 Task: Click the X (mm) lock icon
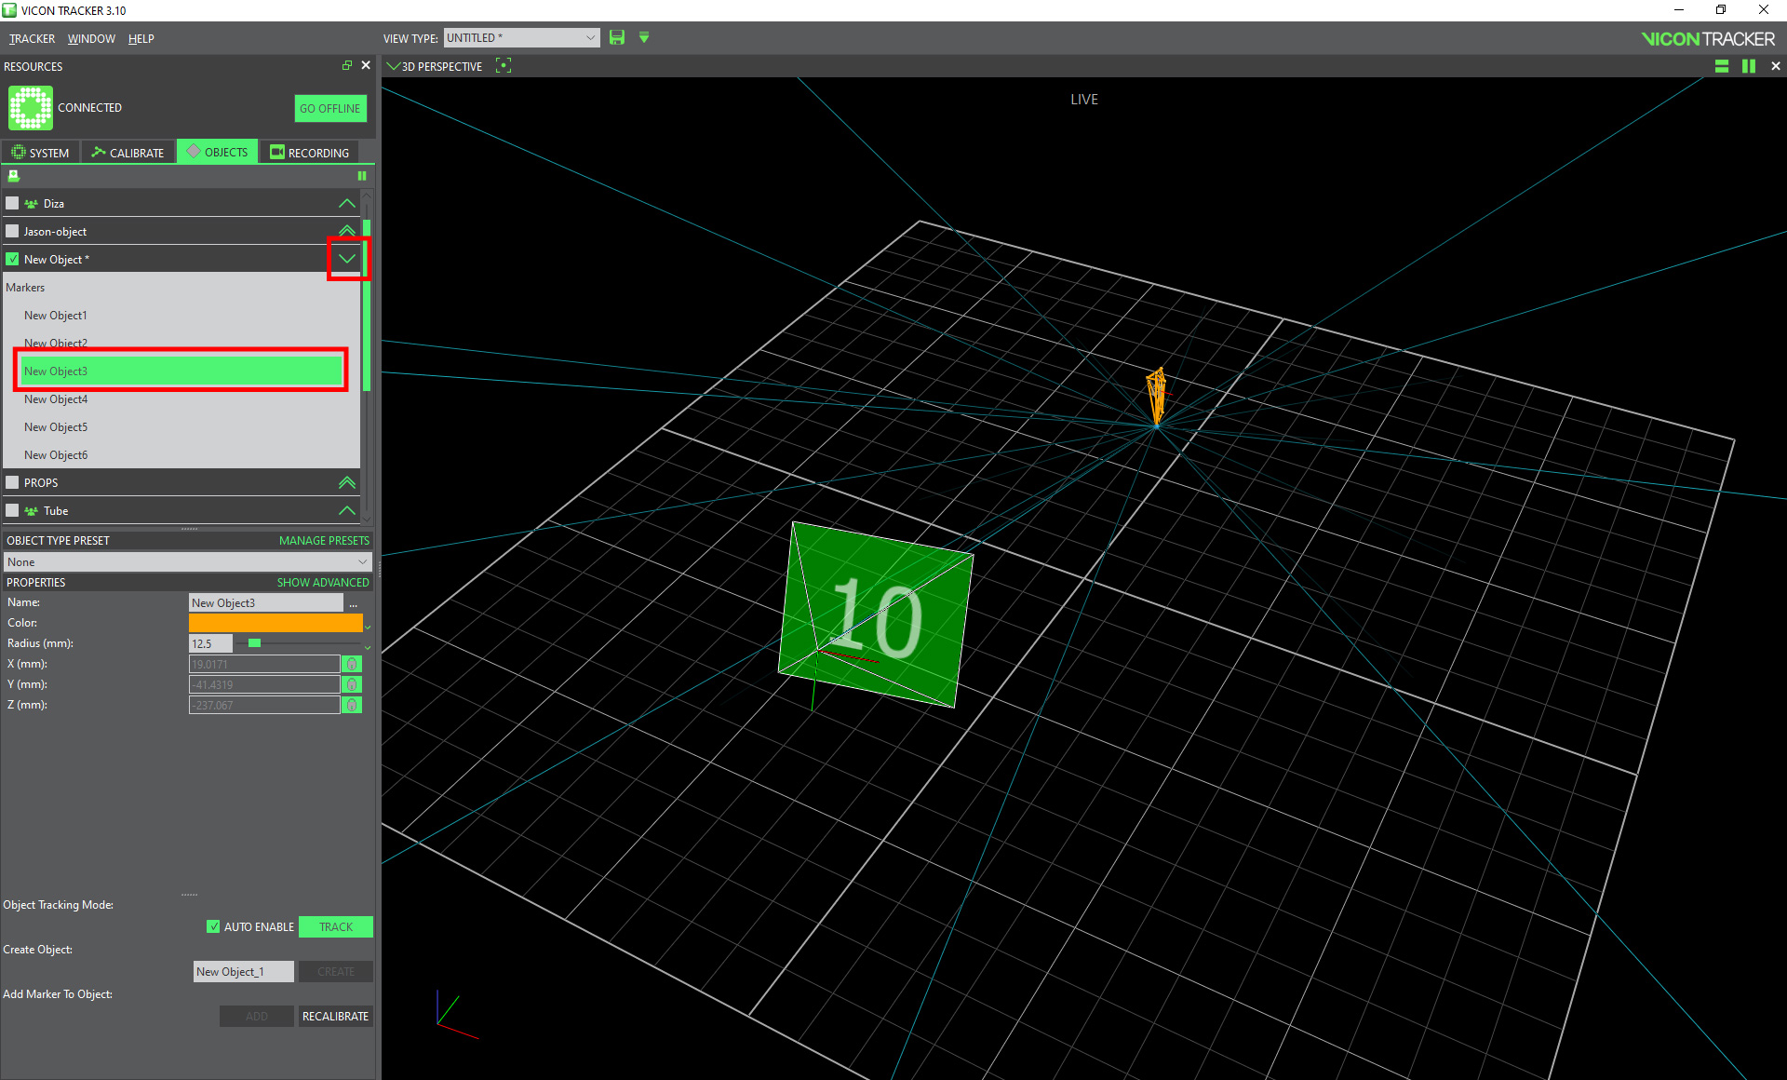352,664
